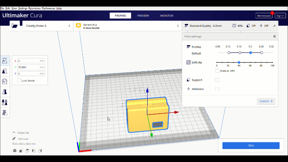The image size is (288, 162).
Task: Click the X position input field
Action: 31,61
